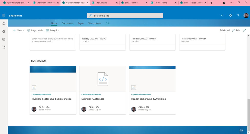Image resolution: width=250 pixels, height=134 pixels.
Task: Expand the New dropdown chevron
Action: coord(24,30)
